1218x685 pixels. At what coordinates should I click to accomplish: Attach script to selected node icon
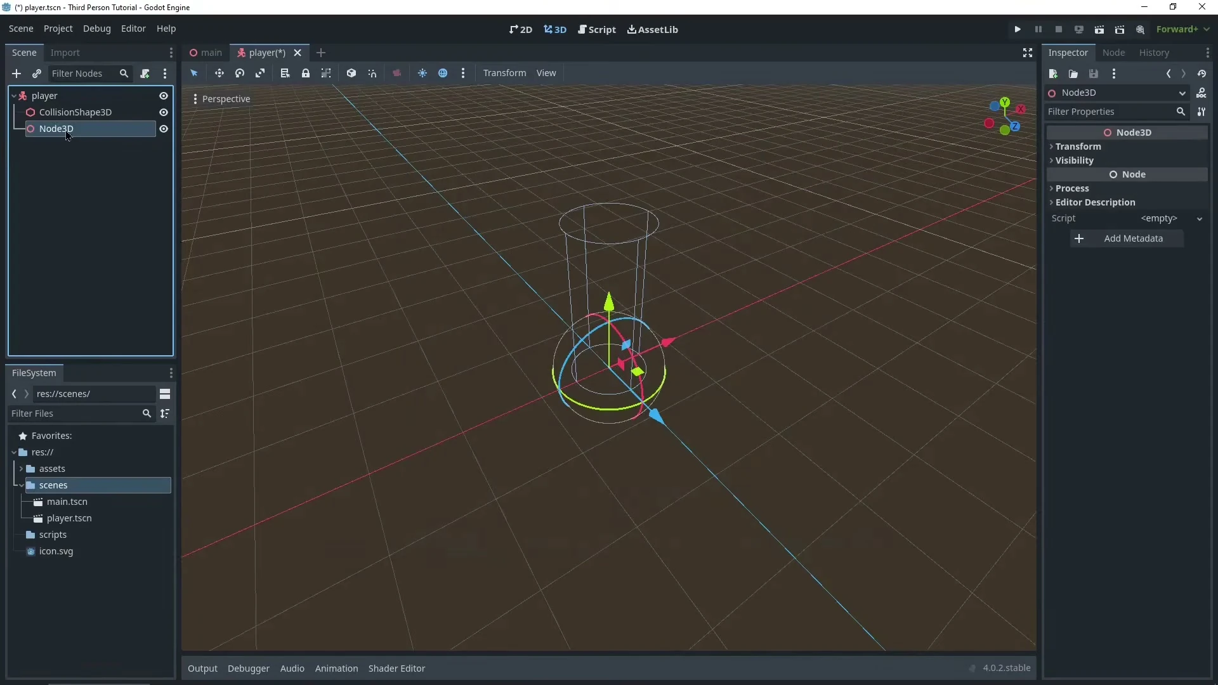tap(145, 74)
